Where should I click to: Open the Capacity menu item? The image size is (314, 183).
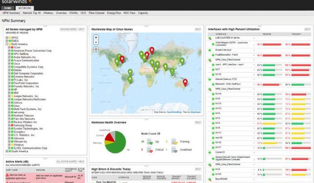coord(143,13)
